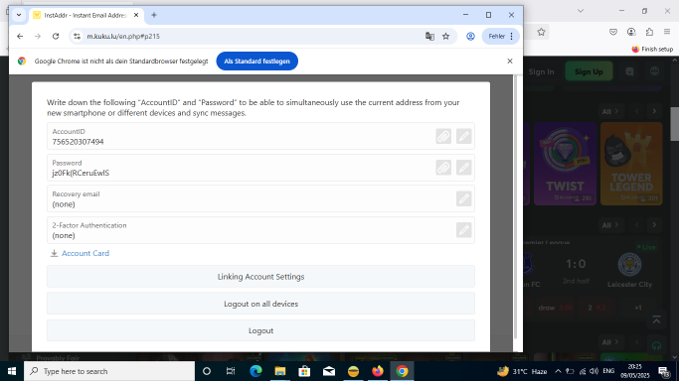679x381 pixels.
Task: Edit the 2-Factor Authentication setting
Action: pos(463,230)
